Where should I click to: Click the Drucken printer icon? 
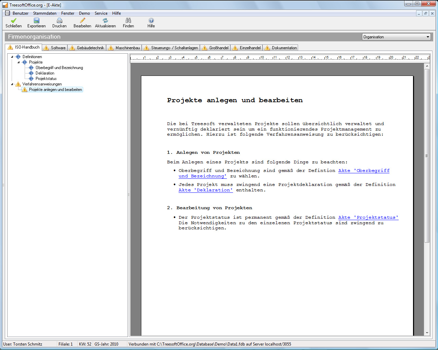(x=60, y=21)
